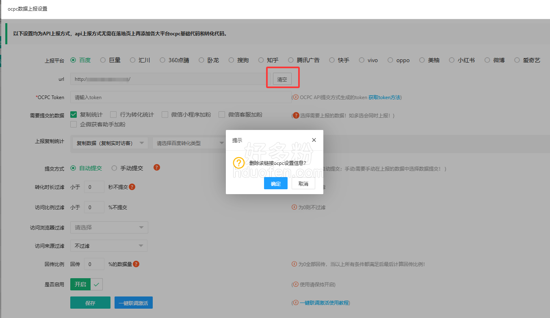Close the 提示 dialog with X icon

[314, 140]
